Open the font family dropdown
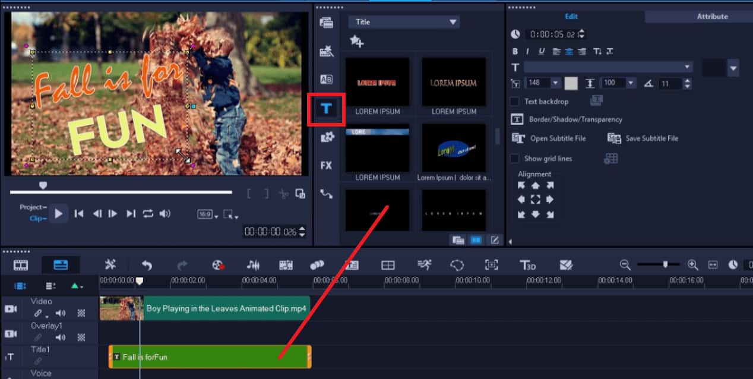 [687, 67]
